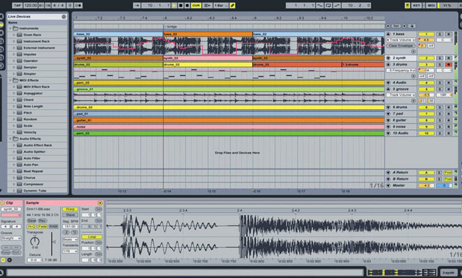
Task: Toggle the yellow Warp button
Action: [x=70, y=209]
